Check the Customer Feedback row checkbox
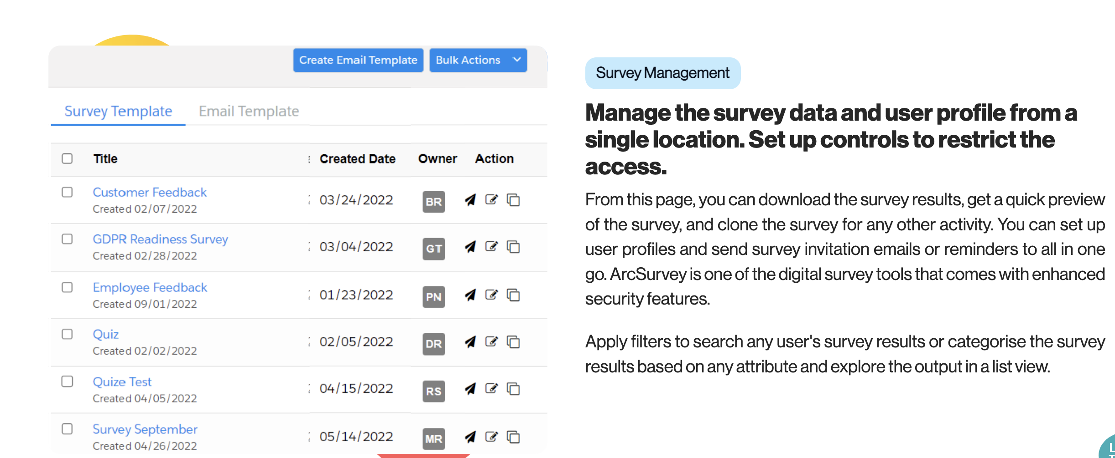1115x458 pixels. [67, 192]
